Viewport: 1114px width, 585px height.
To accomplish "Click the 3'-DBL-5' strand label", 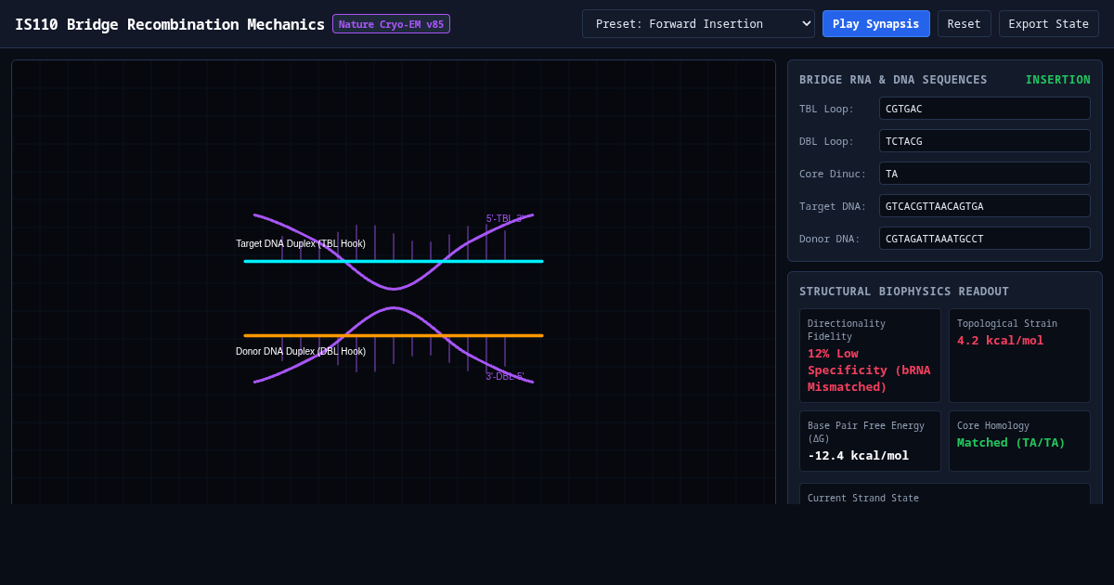I will pyautogui.click(x=505, y=376).
